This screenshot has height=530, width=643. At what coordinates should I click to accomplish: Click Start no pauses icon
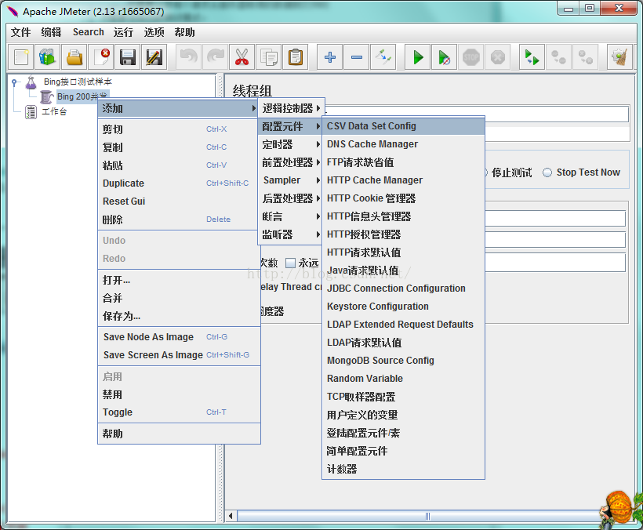click(444, 57)
